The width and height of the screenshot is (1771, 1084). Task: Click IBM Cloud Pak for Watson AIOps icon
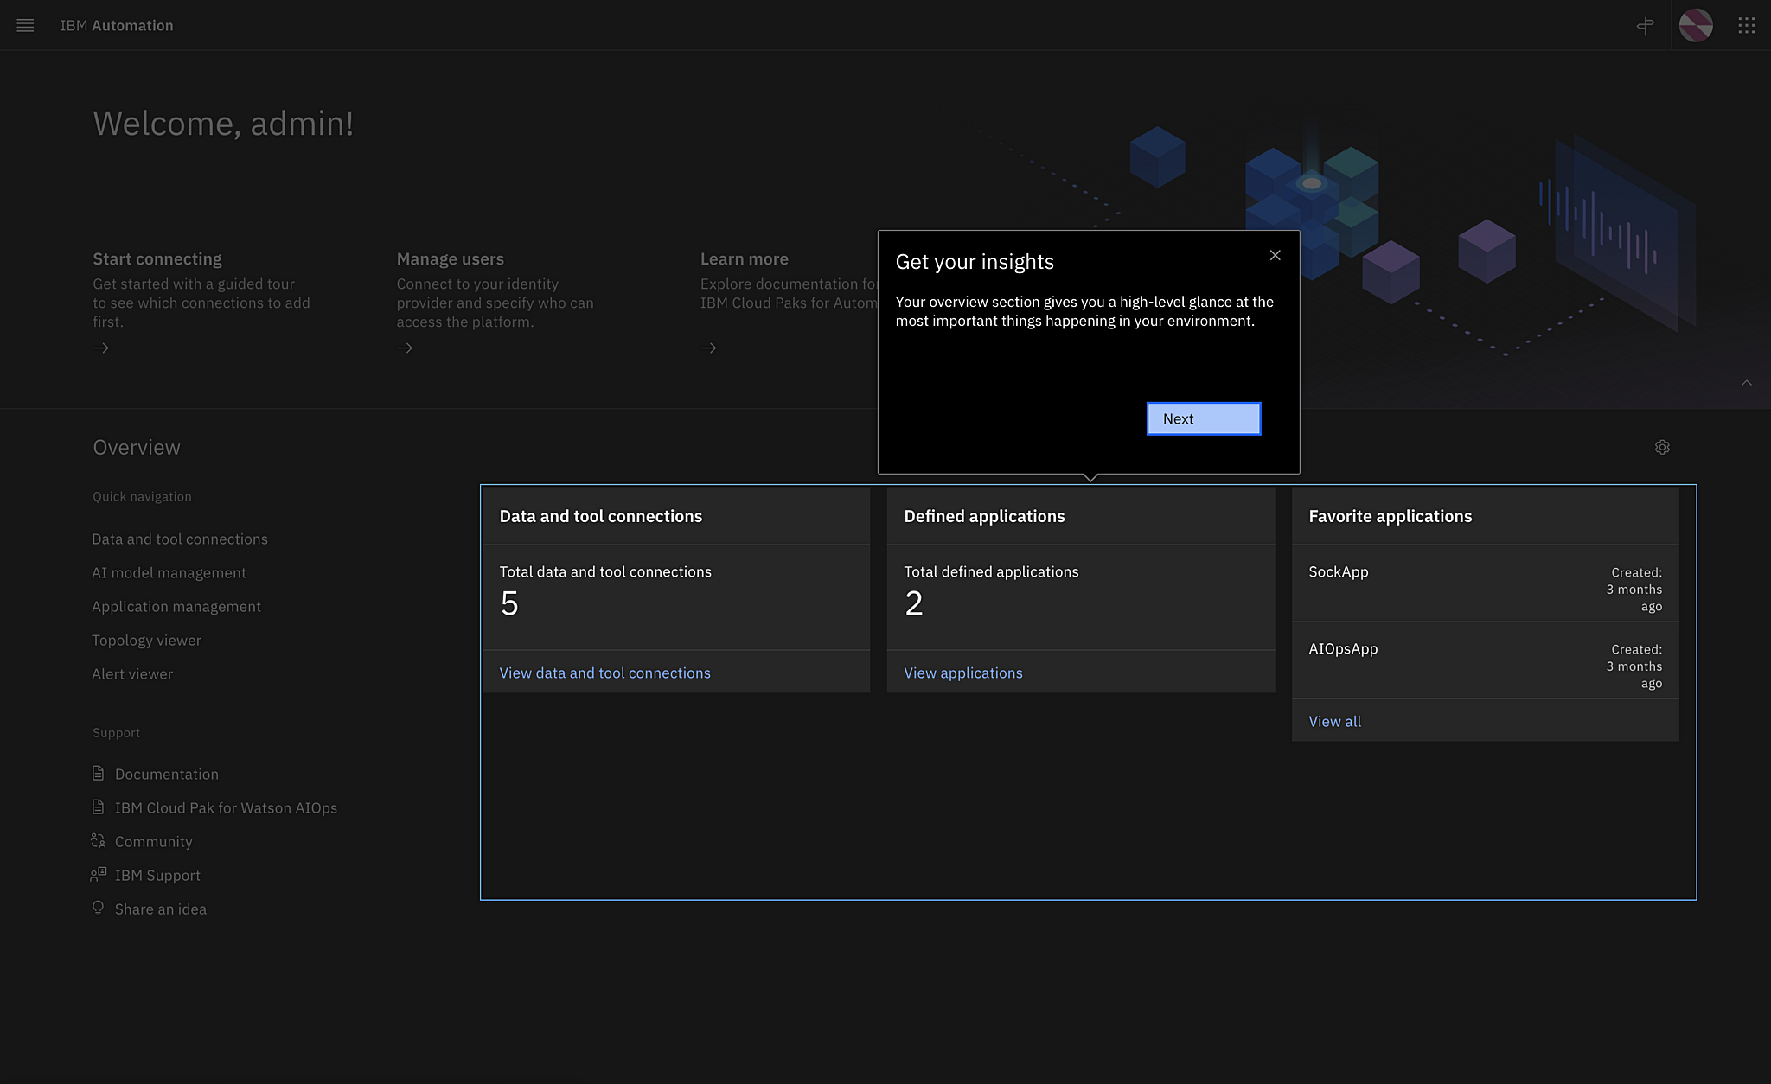pyautogui.click(x=98, y=807)
